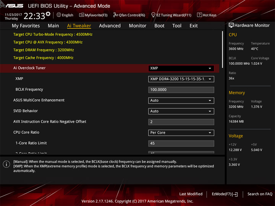Image resolution: width=275 pixels, height=206 pixels.
Task: Open the Boot tab
Action: 159,26
